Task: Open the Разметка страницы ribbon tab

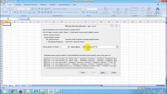Action: [31, 5]
